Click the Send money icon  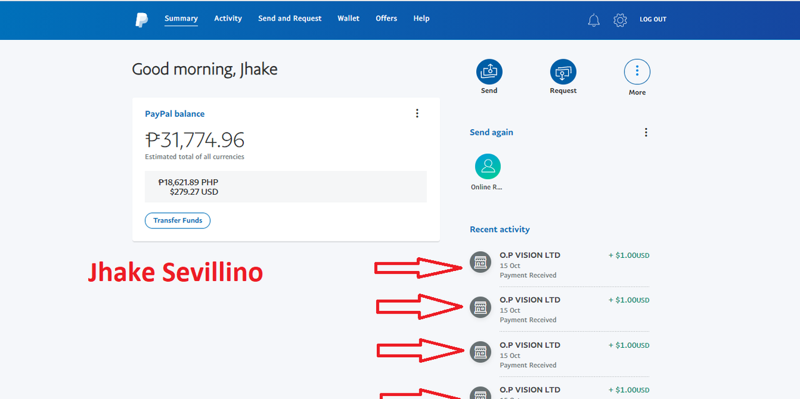click(x=489, y=72)
